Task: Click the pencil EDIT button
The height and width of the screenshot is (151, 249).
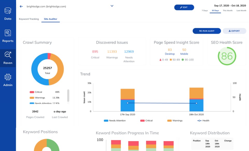Action: pos(184,7)
